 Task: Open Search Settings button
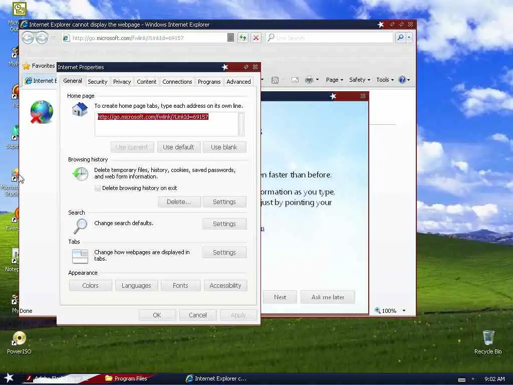224,224
